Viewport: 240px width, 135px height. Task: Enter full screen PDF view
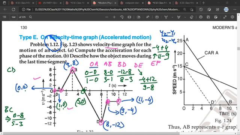point(225,17)
